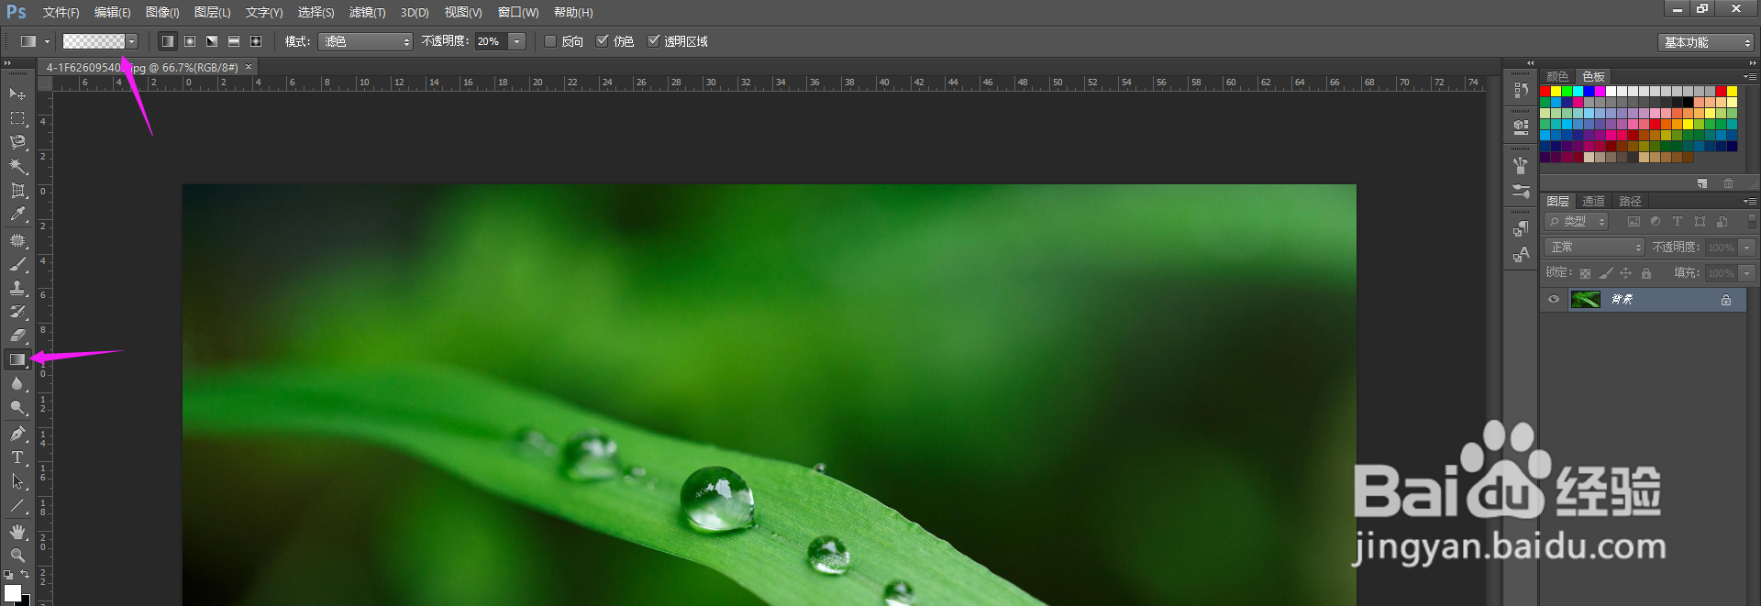Select the Rectangular Marquee tool
This screenshot has height=606, width=1761.
click(17, 118)
